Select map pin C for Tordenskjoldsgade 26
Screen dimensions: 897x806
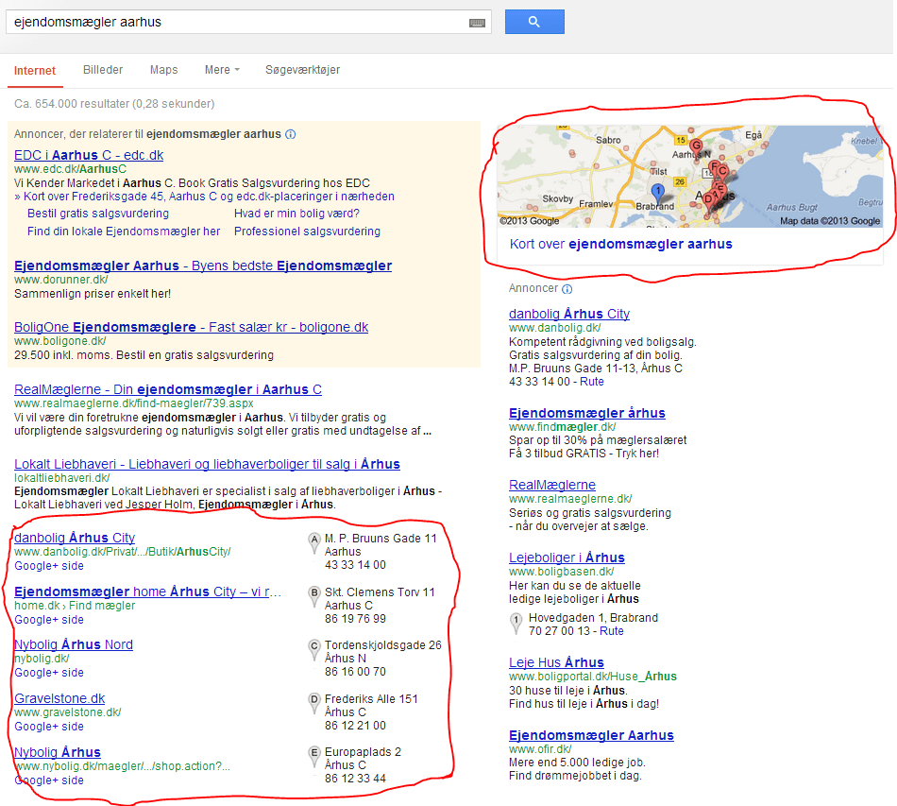(x=314, y=649)
